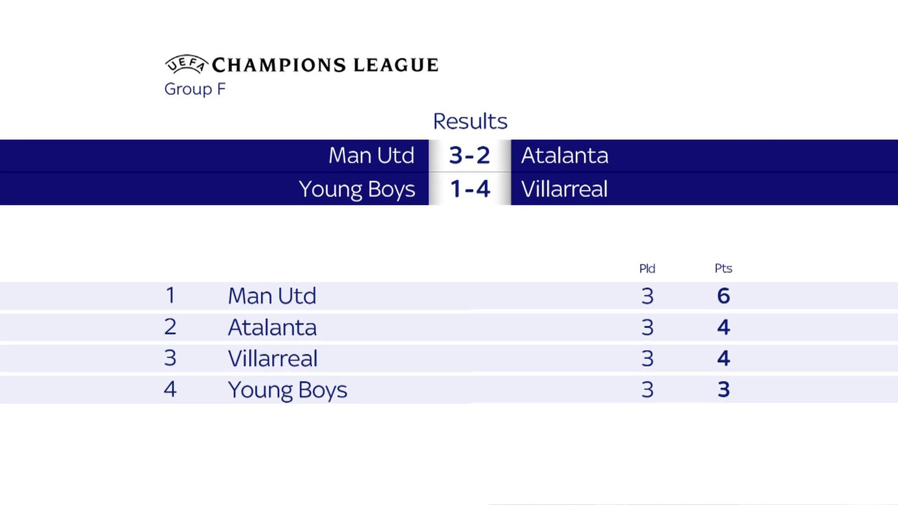
Task: Click the Pld column header
Action: click(x=647, y=268)
